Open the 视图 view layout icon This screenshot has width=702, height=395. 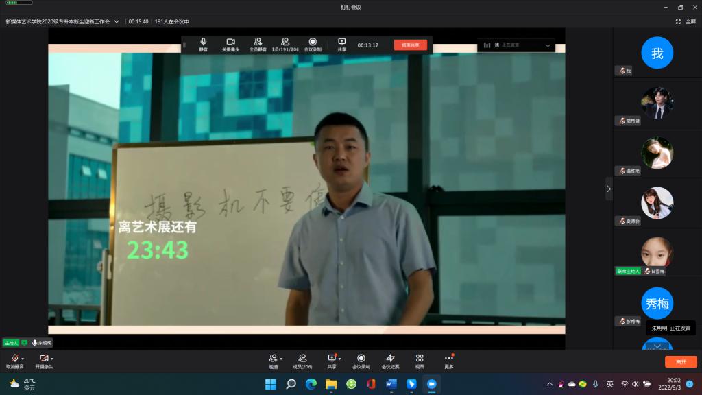pyautogui.click(x=420, y=359)
